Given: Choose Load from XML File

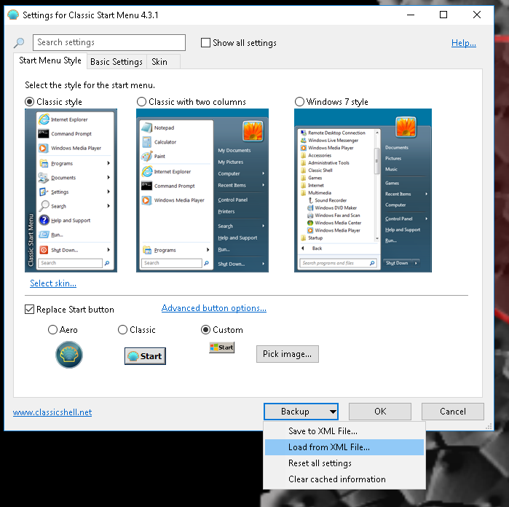Looking at the screenshot, I should pos(344,447).
